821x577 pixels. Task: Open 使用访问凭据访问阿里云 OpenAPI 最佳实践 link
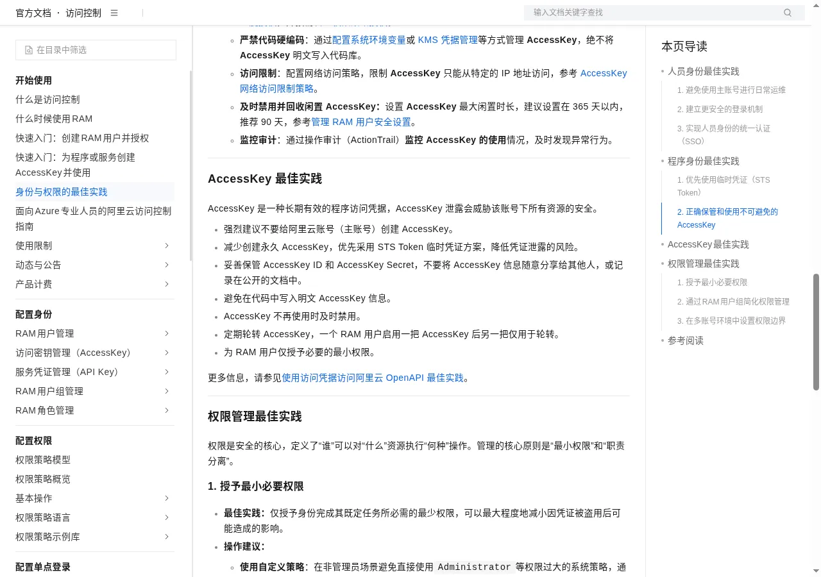[x=373, y=378]
